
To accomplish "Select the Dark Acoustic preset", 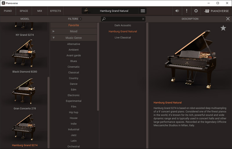I will tap(123, 25).
